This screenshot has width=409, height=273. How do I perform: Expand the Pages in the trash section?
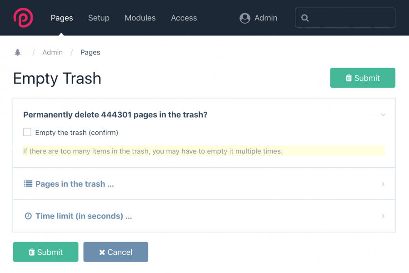pyautogui.click(x=204, y=184)
